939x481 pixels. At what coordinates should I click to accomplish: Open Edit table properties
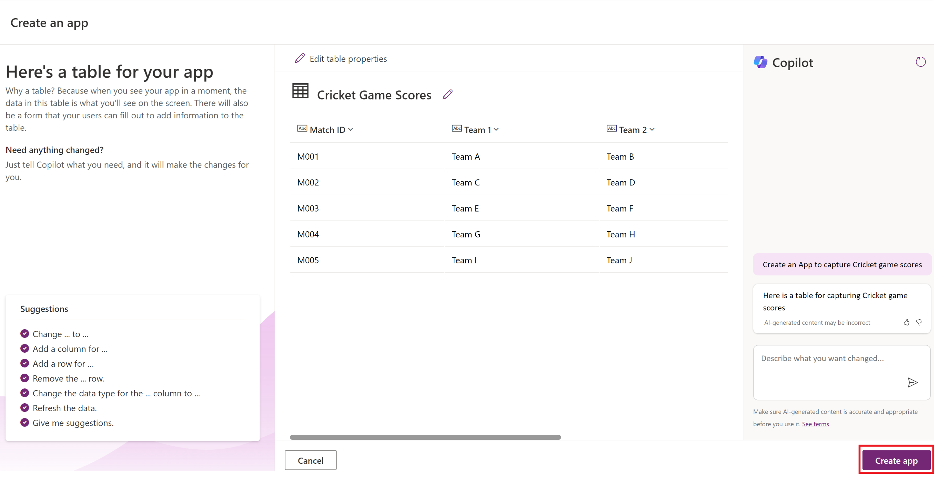coord(348,58)
